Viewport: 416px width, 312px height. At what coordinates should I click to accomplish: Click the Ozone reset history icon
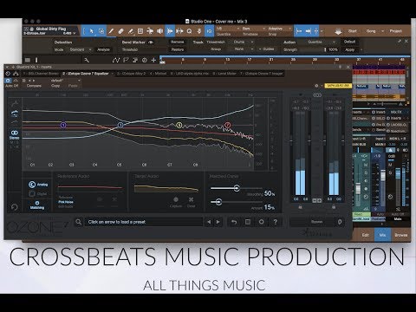coord(14,207)
